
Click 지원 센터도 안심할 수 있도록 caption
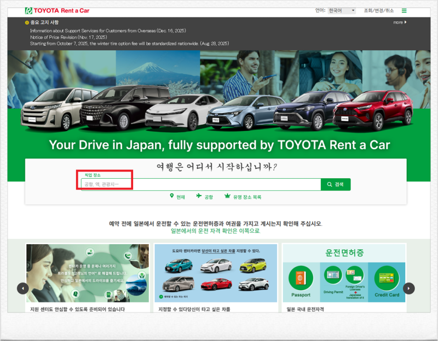[x=77, y=309]
